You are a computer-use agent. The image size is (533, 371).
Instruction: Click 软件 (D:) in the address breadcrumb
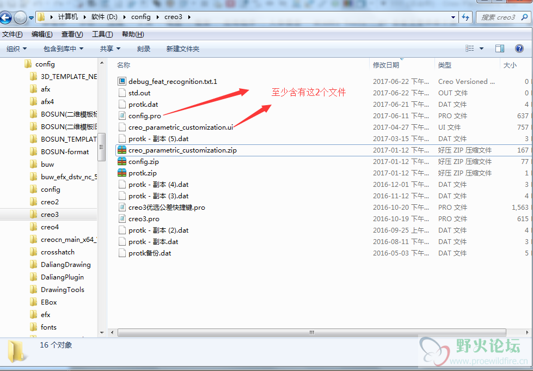105,17
